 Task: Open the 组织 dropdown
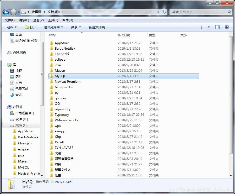pos(12,27)
